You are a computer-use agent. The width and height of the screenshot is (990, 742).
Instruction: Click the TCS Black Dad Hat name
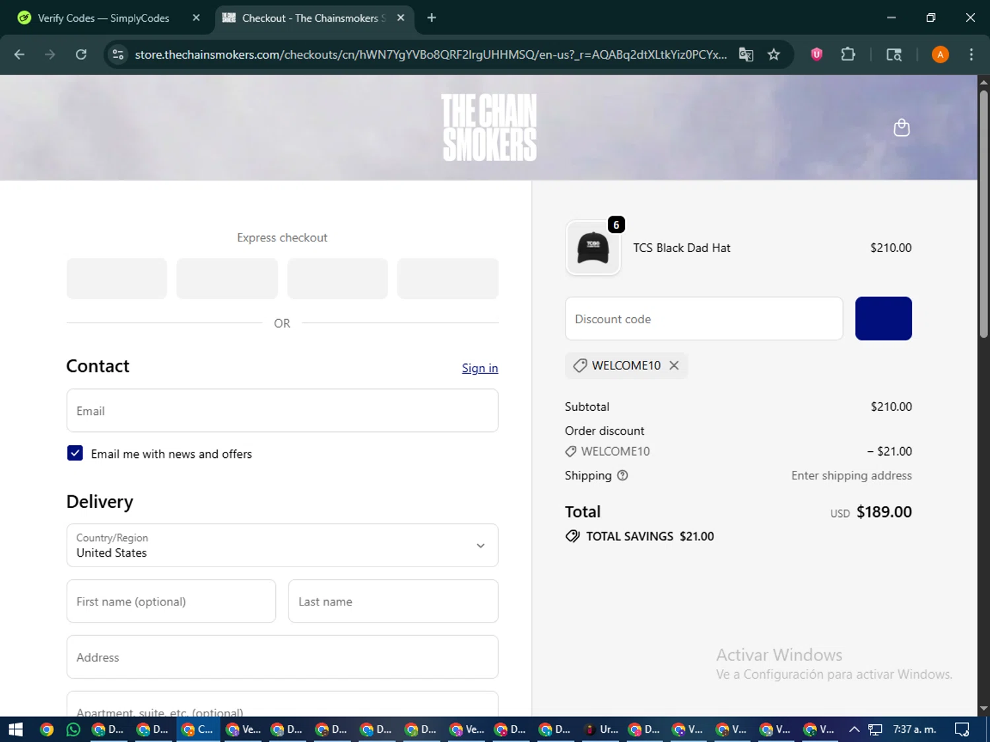(x=682, y=248)
